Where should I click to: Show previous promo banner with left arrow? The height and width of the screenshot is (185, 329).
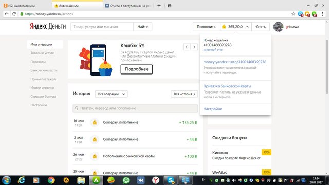(x=187, y=47)
